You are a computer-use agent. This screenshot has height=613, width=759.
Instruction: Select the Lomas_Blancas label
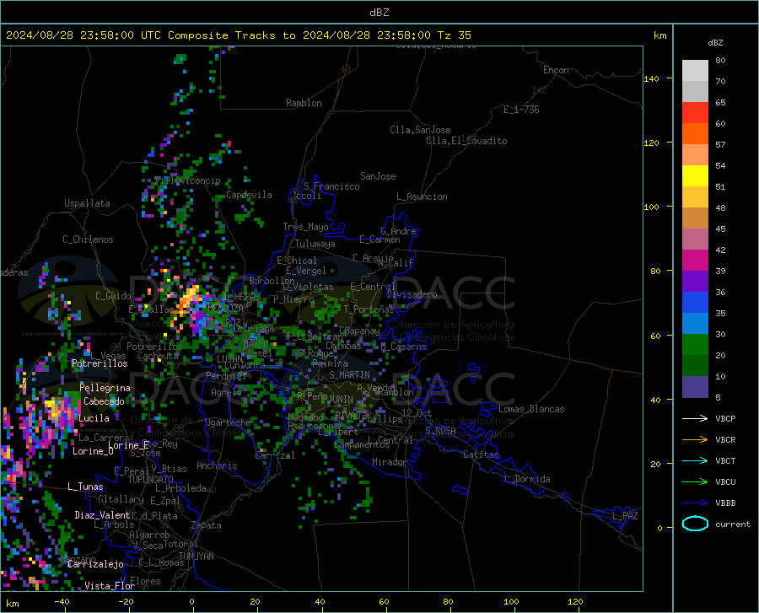pyautogui.click(x=531, y=409)
